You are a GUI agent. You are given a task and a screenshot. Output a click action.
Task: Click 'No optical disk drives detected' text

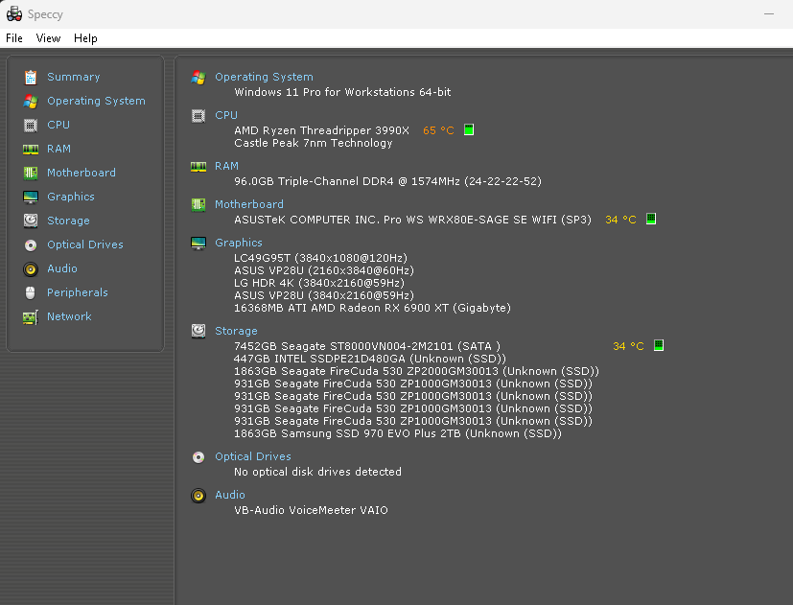tap(317, 472)
